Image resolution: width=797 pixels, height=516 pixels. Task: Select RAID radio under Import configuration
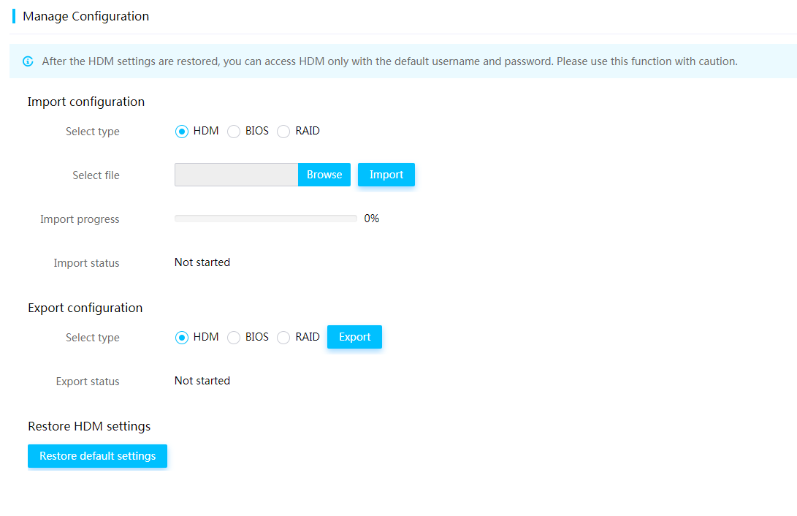click(283, 132)
